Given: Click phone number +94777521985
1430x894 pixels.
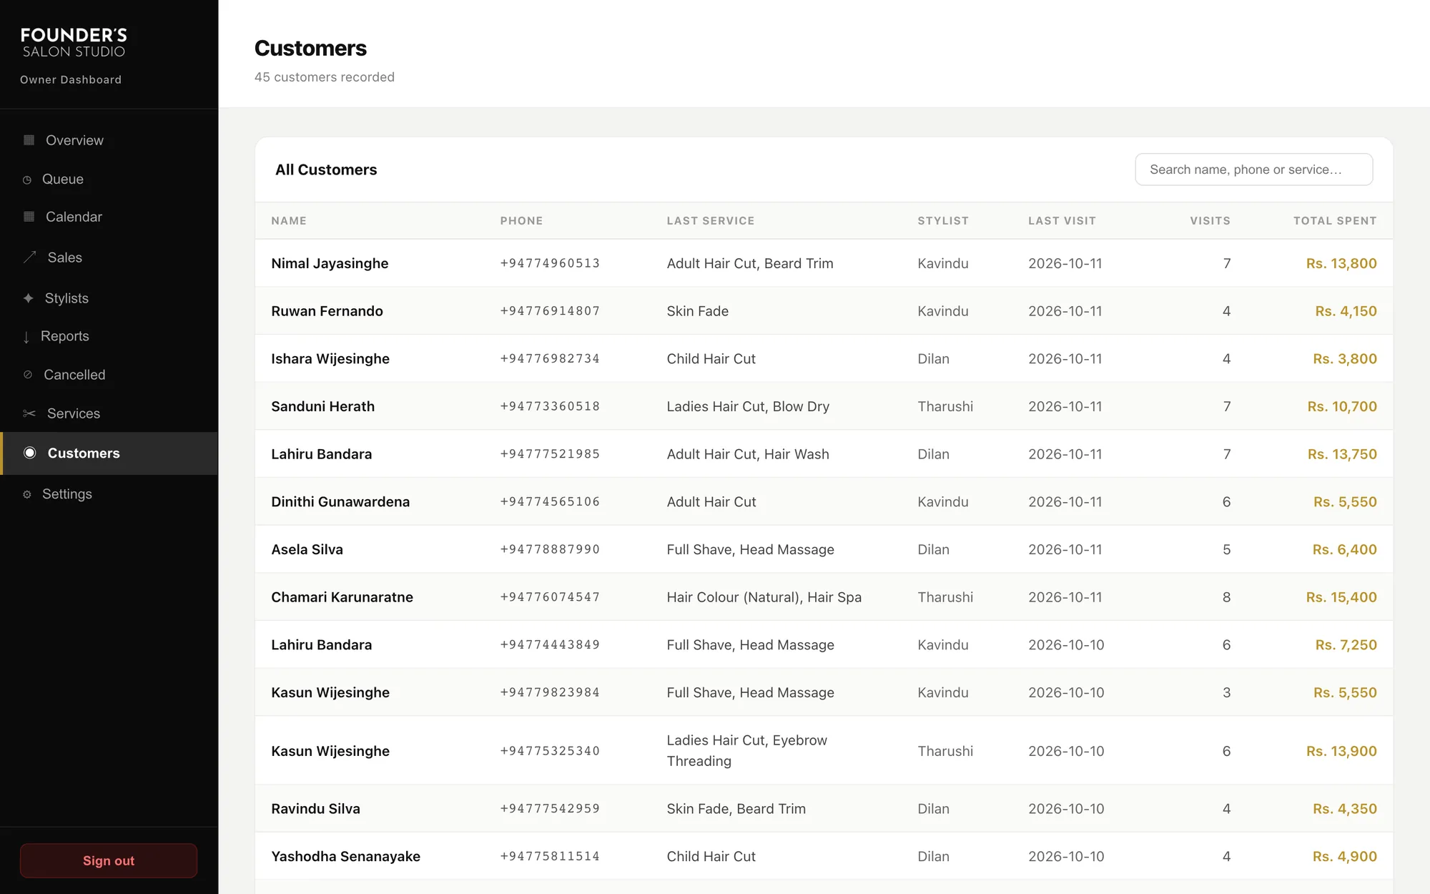Looking at the screenshot, I should 550,454.
